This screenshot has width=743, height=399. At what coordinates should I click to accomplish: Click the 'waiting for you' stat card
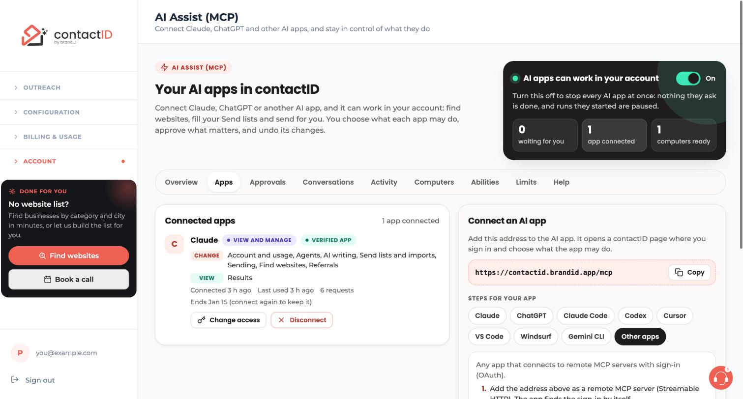(545, 135)
